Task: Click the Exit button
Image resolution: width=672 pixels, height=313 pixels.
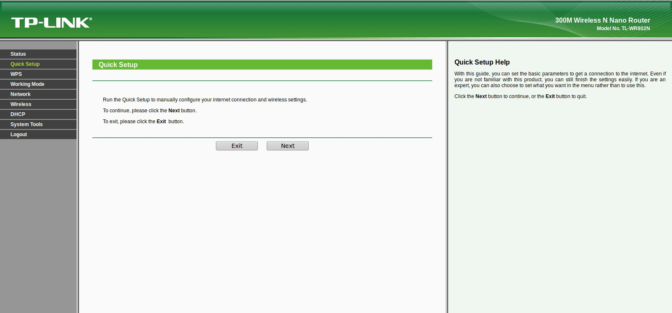Action: 237,146
